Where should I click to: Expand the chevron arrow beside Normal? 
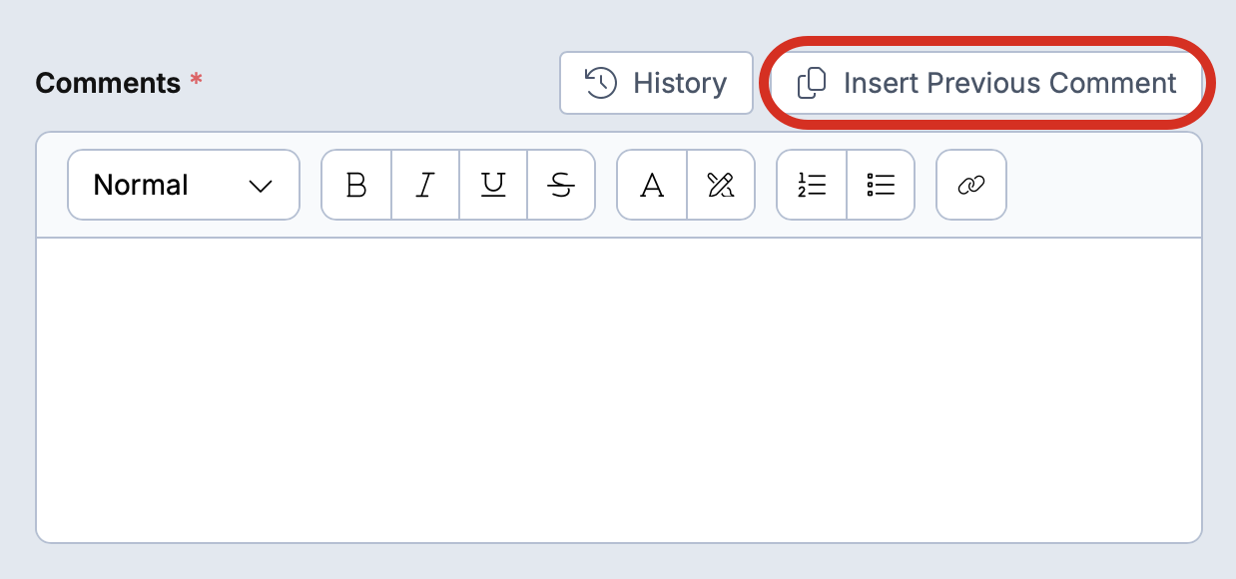pyautogui.click(x=261, y=186)
